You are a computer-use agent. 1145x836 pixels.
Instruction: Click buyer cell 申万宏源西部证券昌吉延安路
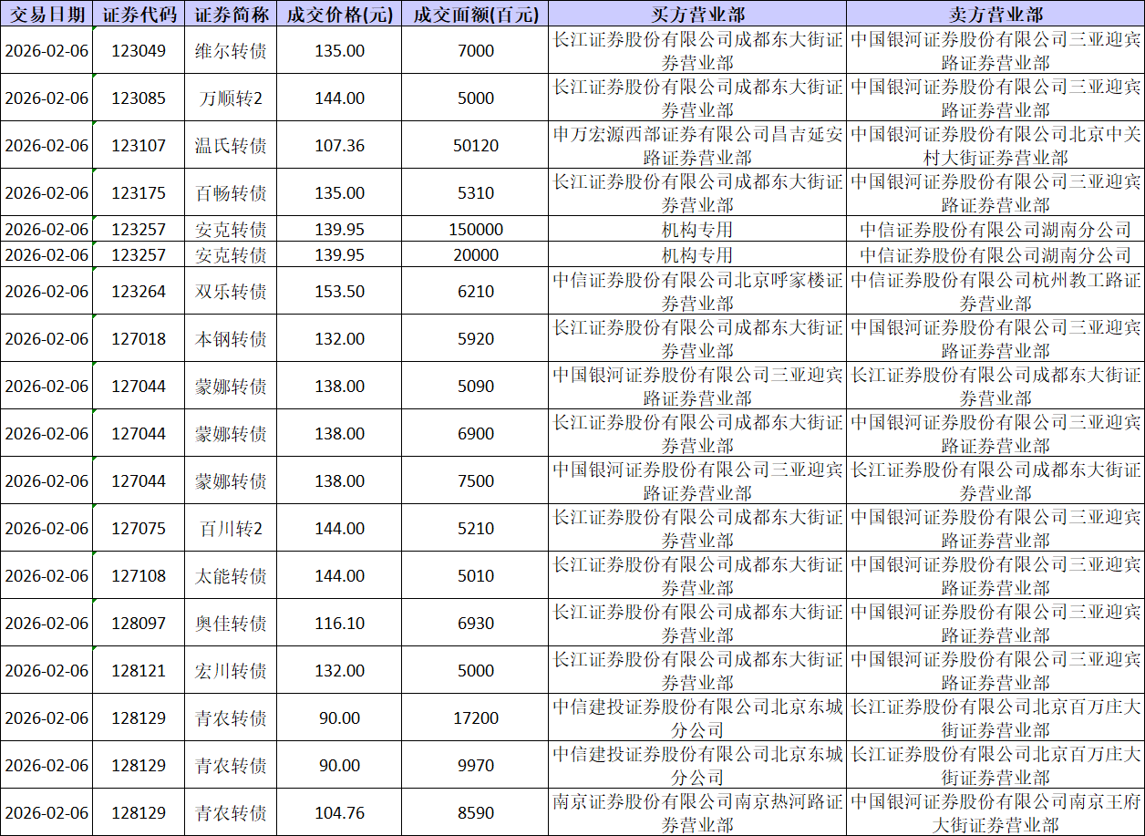pyautogui.click(x=698, y=146)
